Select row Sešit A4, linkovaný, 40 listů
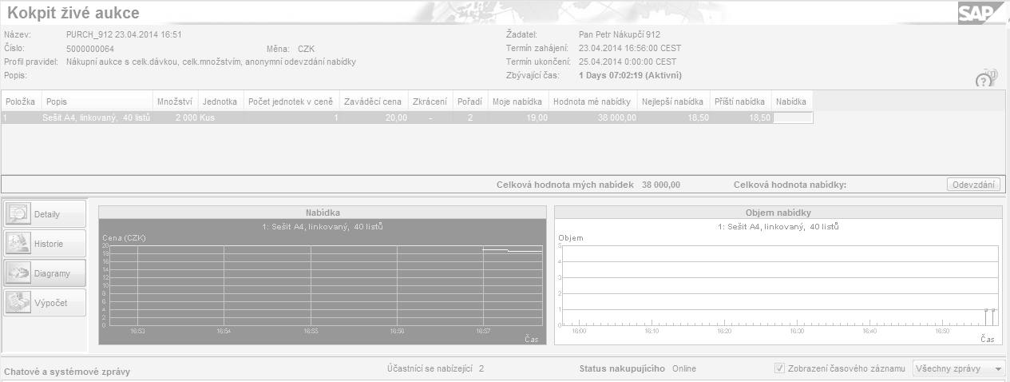 pos(407,117)
